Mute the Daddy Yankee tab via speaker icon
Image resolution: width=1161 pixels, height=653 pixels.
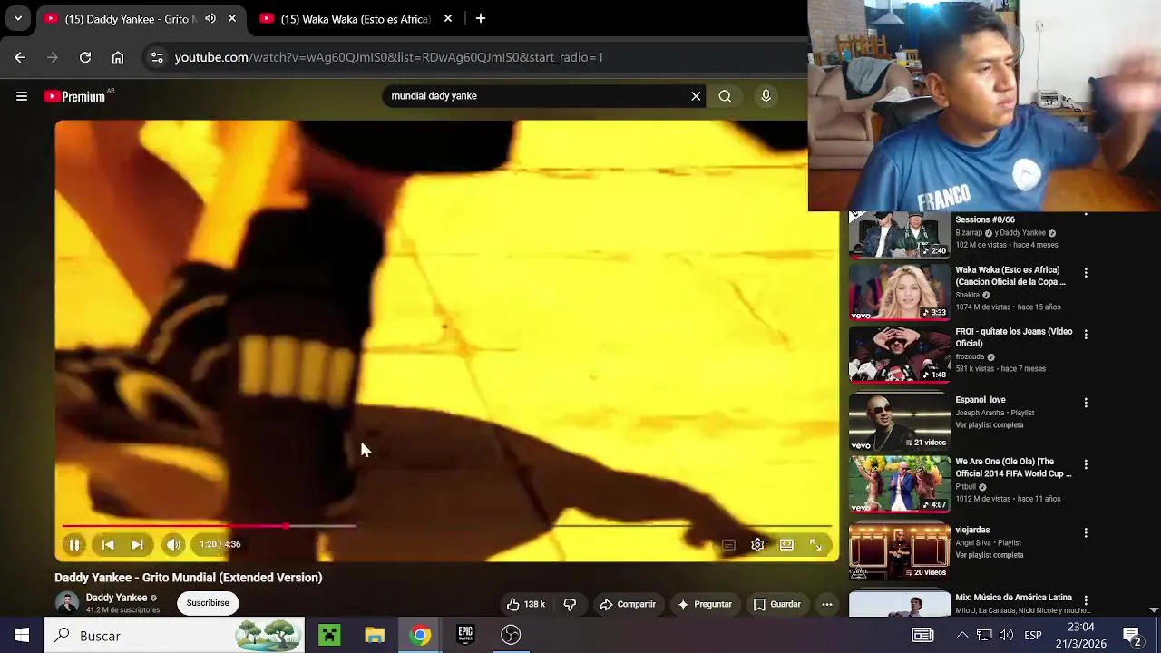click(210, 18)
